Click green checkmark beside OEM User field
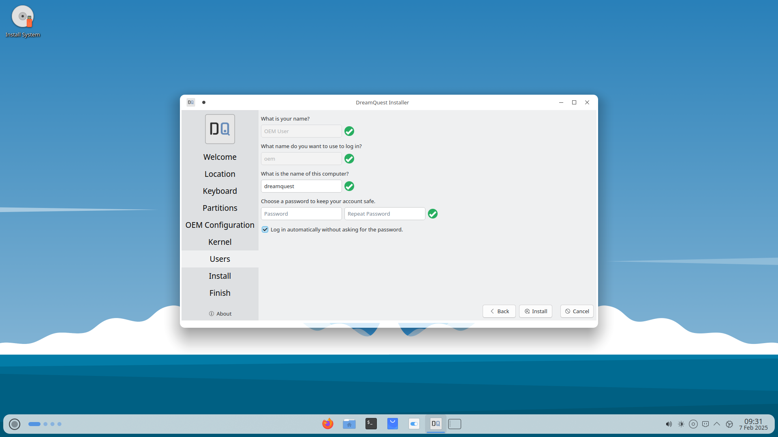Image resolution: width=778 pixels, height=437 pixels. (x=349, y=131)
